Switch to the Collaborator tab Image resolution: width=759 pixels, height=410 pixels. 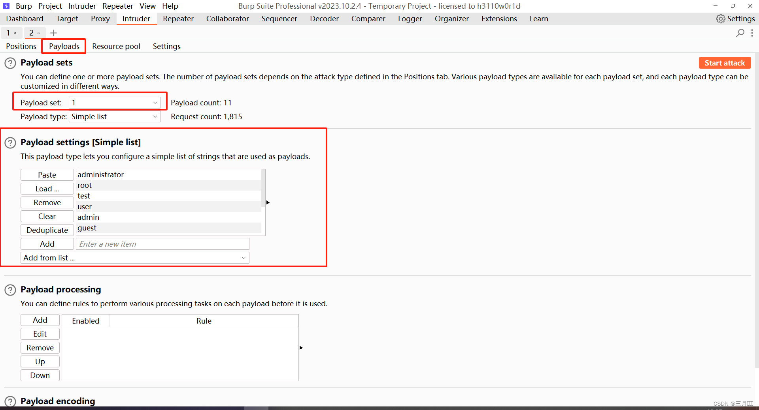pos(228,19)
